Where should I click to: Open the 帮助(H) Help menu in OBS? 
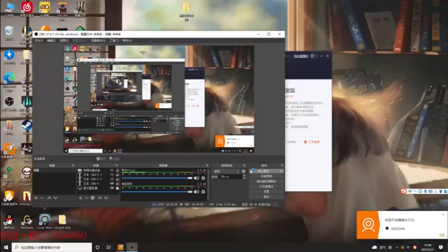pos(127,40)
